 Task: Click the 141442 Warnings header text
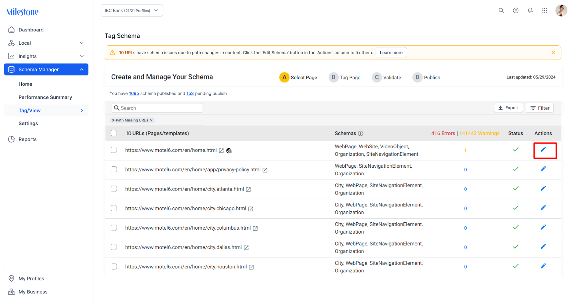(x=479, y=133)
